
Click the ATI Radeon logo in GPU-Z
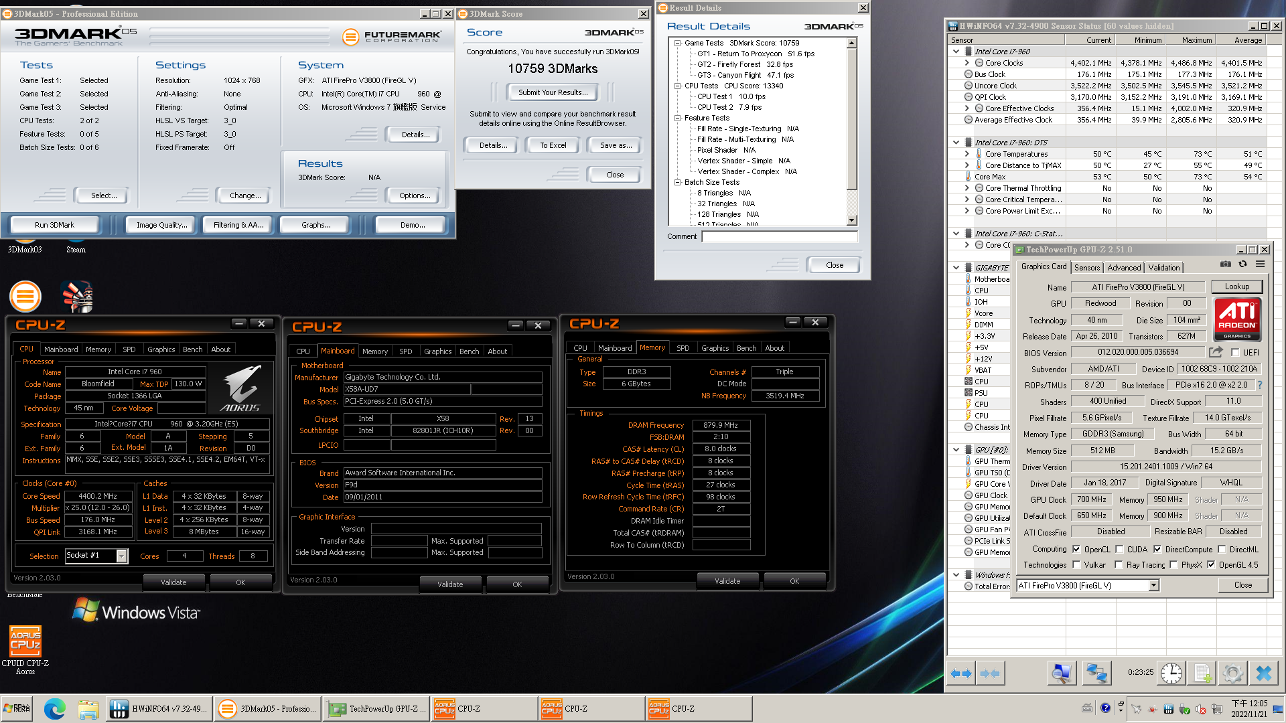(x=1237, y=319)
